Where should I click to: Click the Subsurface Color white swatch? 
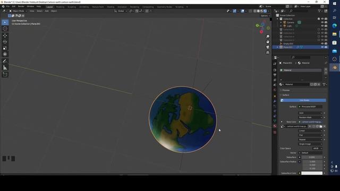[x=312, y=173]
